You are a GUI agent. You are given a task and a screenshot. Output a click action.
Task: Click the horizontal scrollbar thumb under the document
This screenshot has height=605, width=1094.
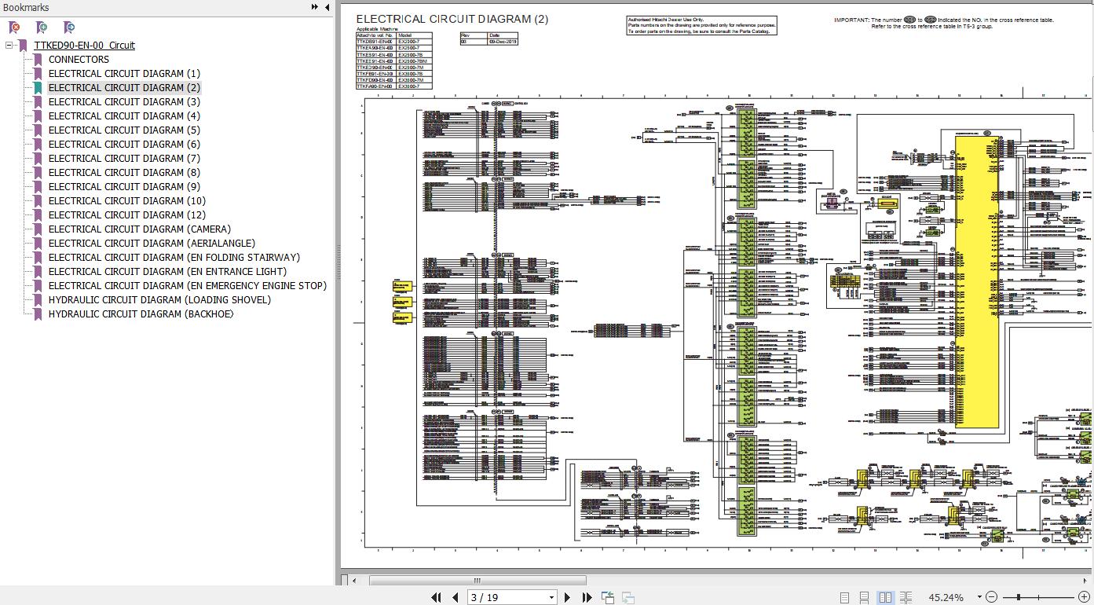pyautogui.click(x=476, y=581)
